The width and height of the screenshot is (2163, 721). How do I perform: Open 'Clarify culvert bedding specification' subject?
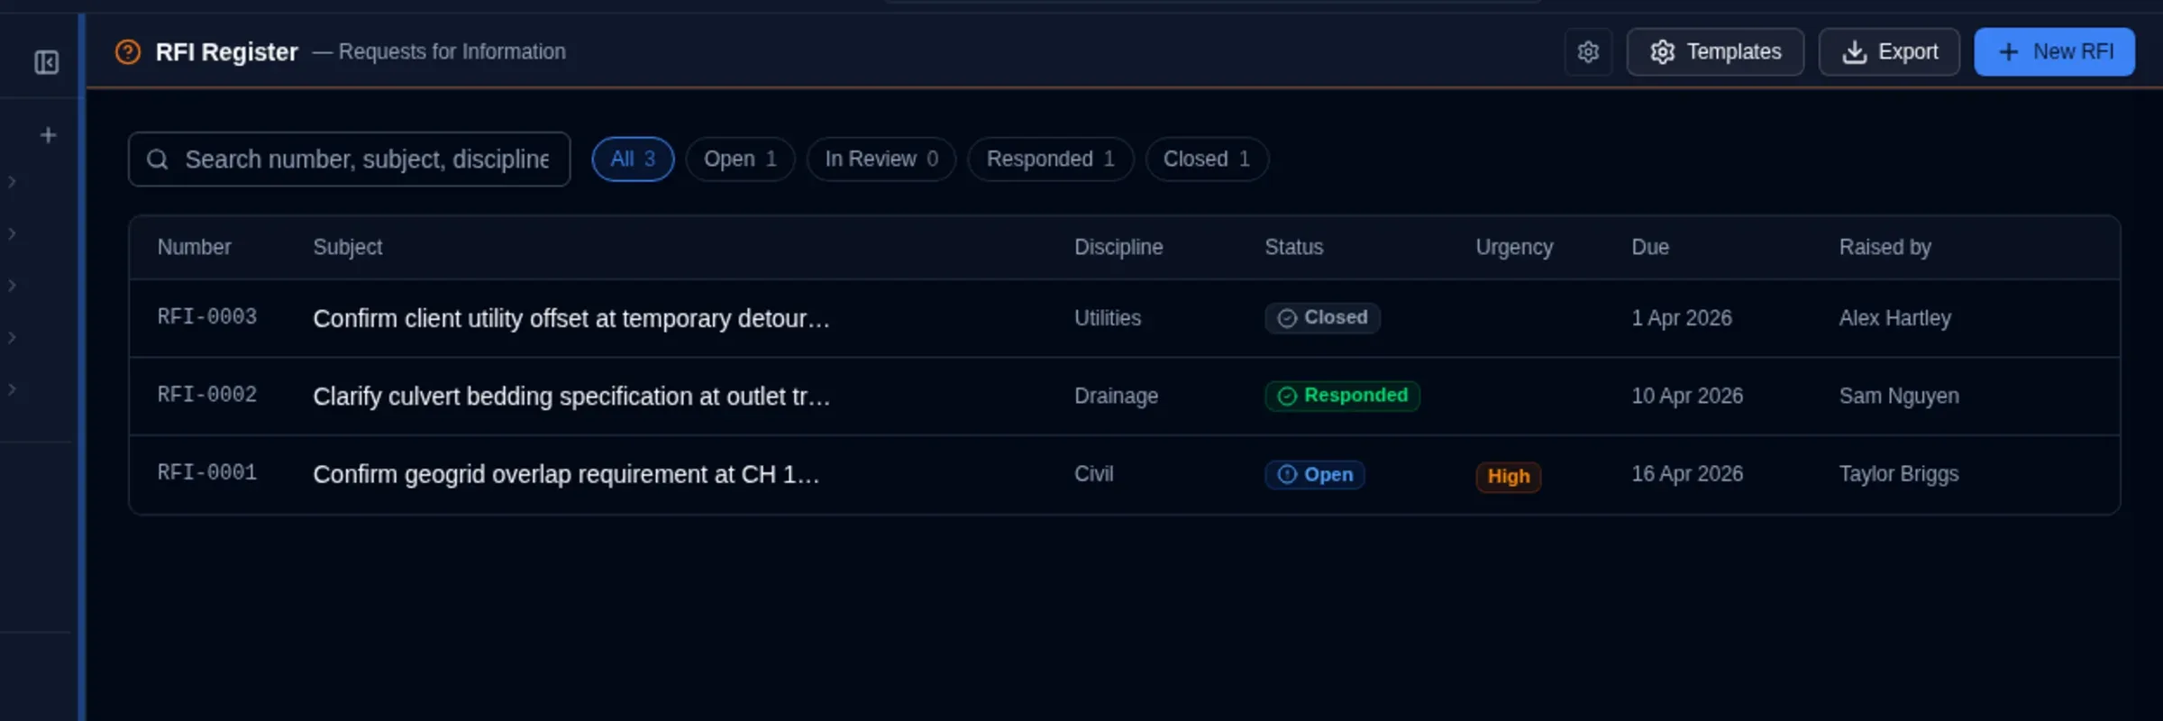571,397
